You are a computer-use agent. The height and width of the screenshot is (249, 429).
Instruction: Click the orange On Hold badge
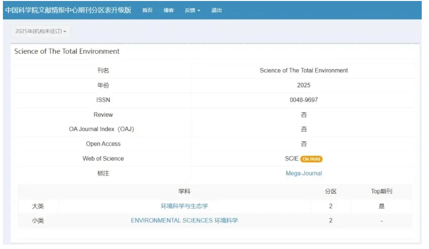311,159
